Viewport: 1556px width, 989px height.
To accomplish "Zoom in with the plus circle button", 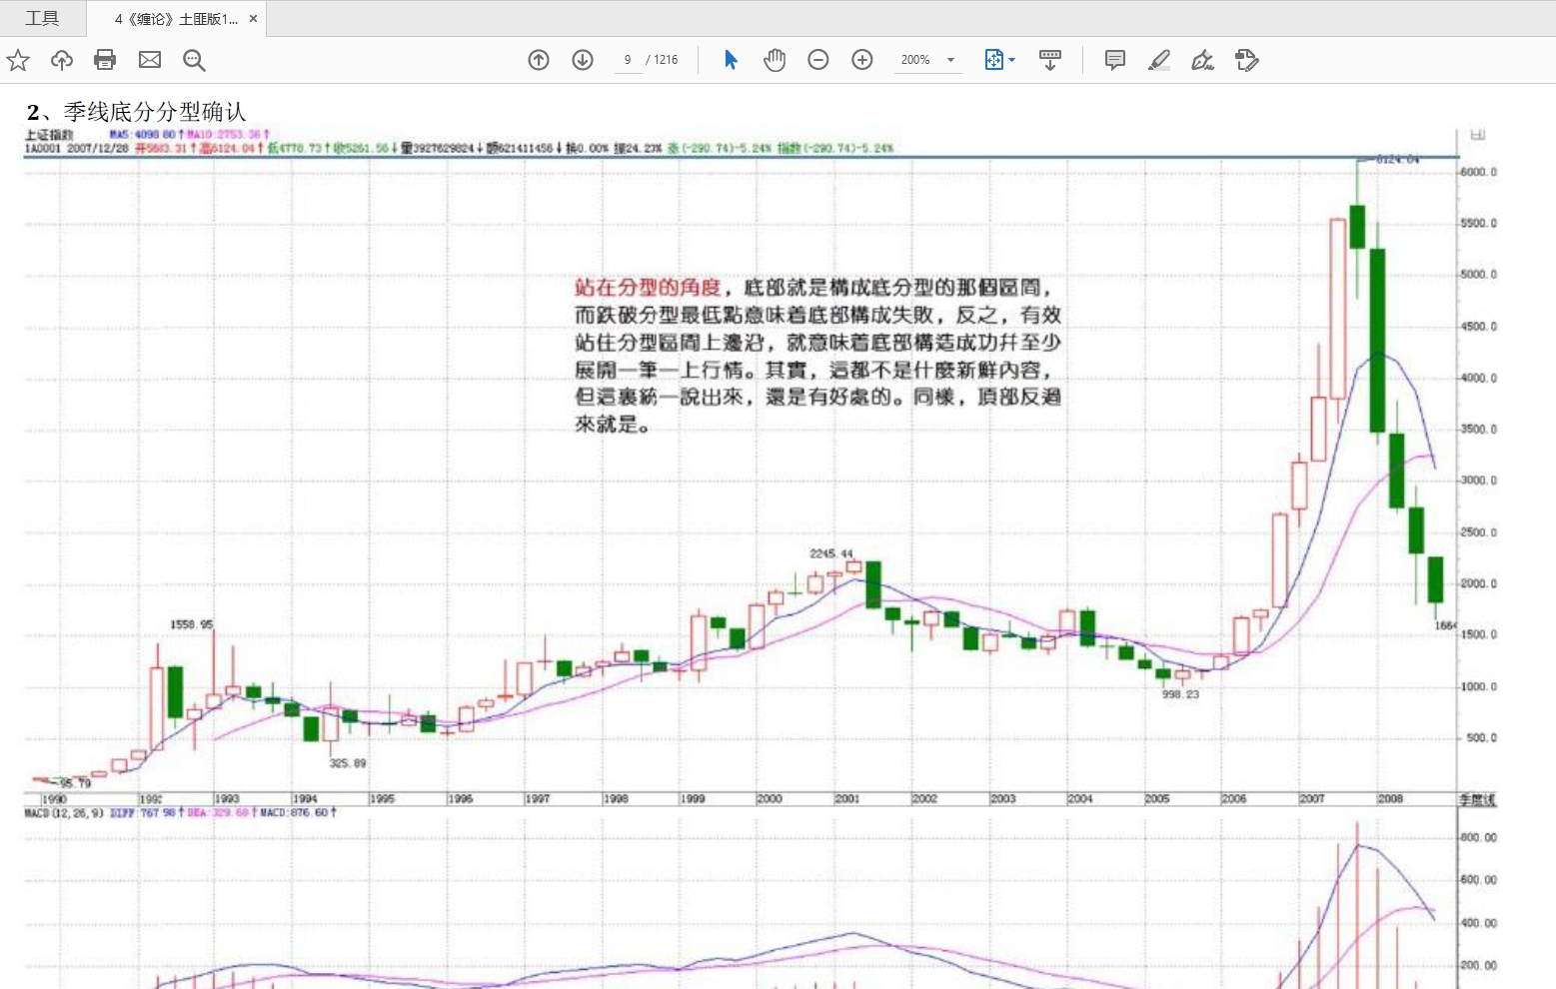I will click(x=862, y=60).
